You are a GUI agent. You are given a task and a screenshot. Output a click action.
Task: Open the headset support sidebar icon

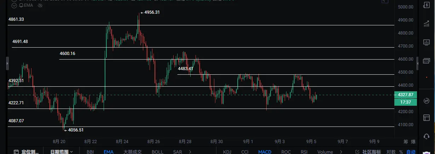[x=427, y=137]
